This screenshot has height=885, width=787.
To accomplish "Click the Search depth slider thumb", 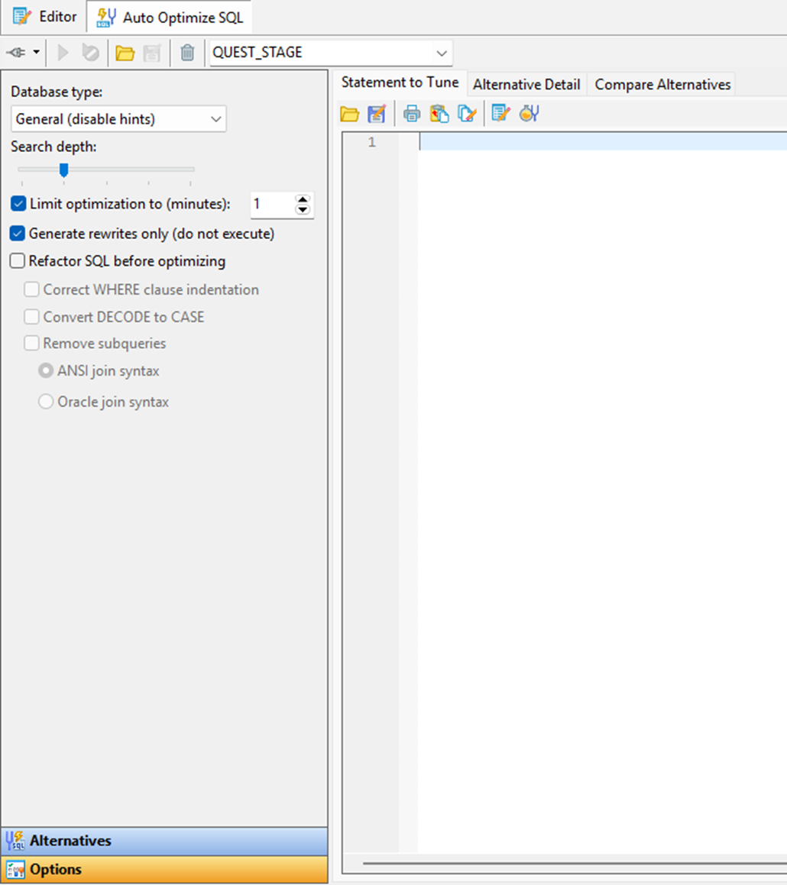I will click(64, 170).
